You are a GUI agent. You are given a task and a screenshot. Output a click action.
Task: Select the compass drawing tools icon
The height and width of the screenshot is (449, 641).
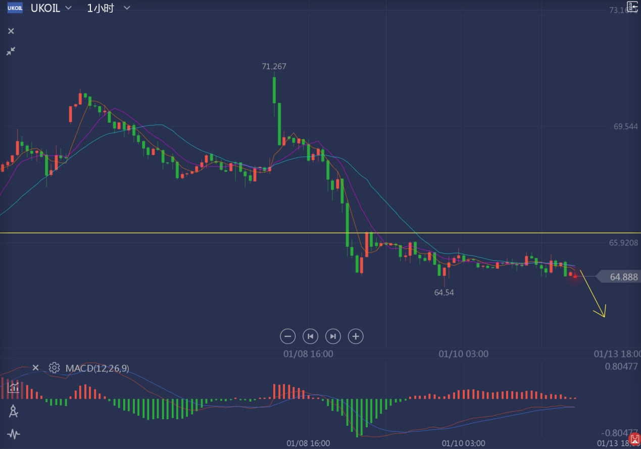14,412
